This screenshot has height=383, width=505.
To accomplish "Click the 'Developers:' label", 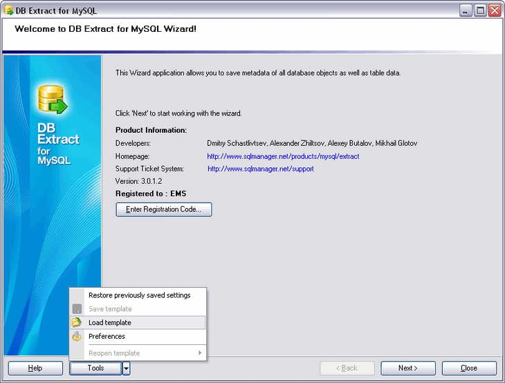I will click(133, 143).
